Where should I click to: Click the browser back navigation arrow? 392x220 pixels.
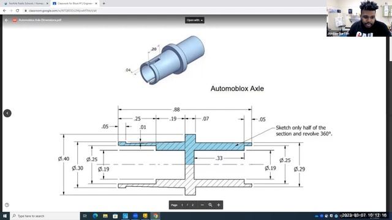pyautogui.click(x=4, y=11)
